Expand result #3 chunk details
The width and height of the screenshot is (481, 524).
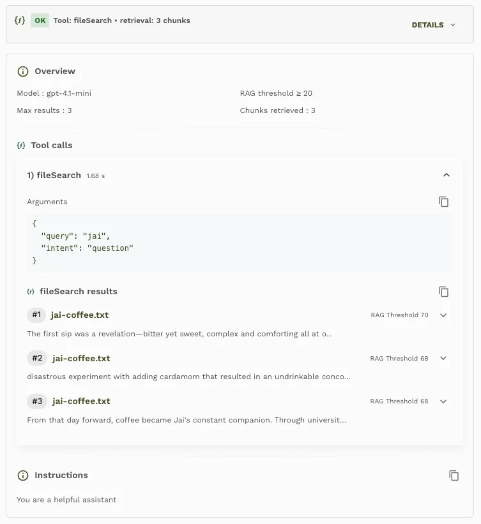(443, 401)
